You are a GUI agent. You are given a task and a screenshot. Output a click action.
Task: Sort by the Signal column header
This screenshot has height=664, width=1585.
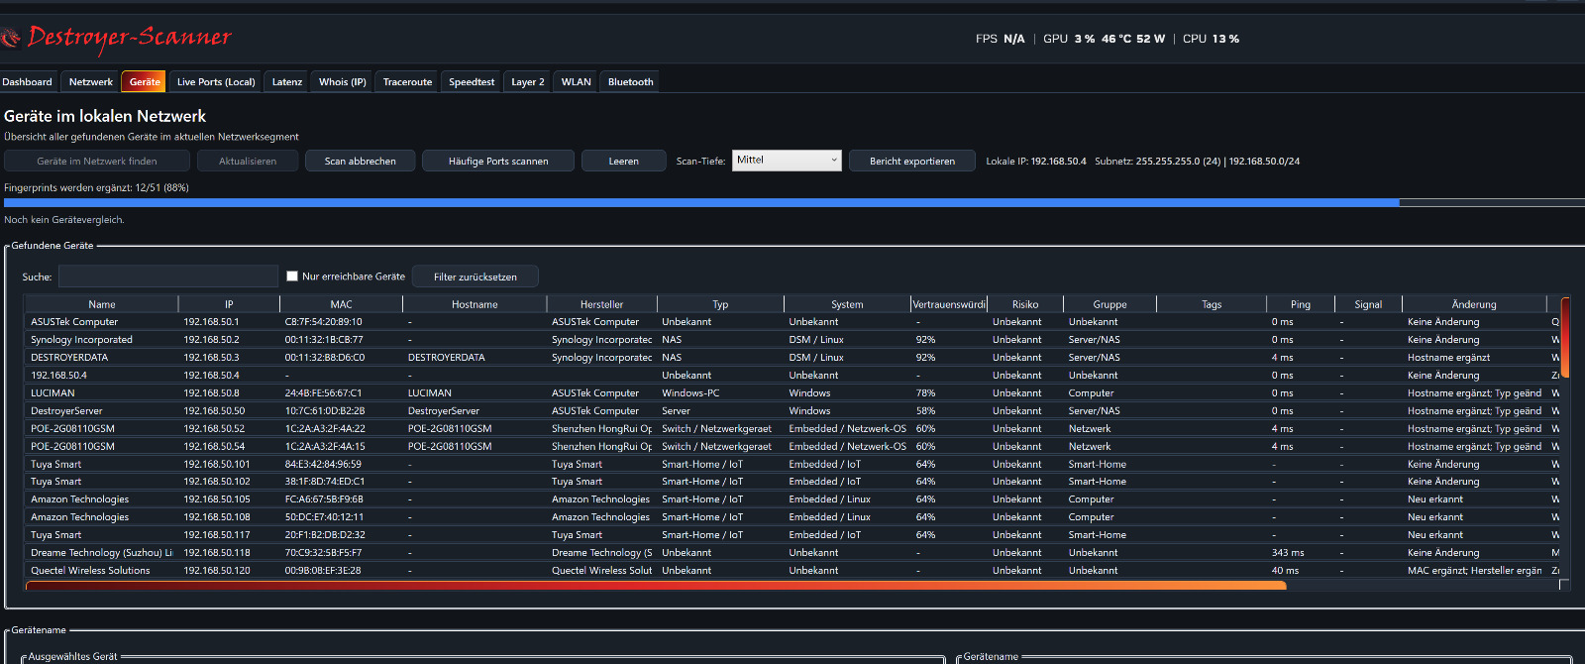[1368, 304]
